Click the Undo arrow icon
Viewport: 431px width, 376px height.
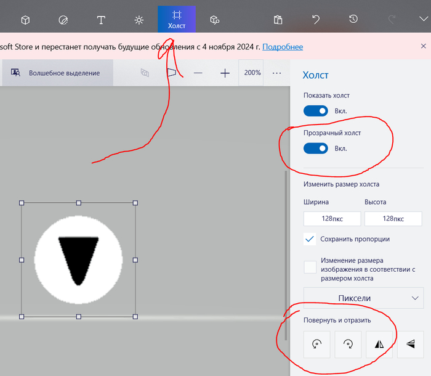316,20
